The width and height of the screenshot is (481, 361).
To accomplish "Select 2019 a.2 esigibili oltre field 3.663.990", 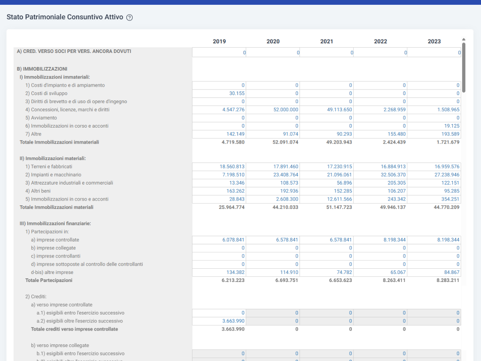I will click(219, 321).
